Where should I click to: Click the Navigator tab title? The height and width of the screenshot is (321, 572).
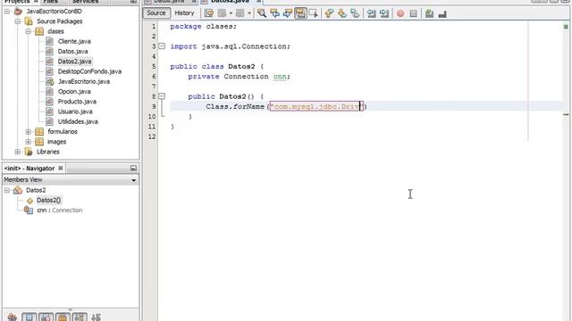[x=29, y=169]
